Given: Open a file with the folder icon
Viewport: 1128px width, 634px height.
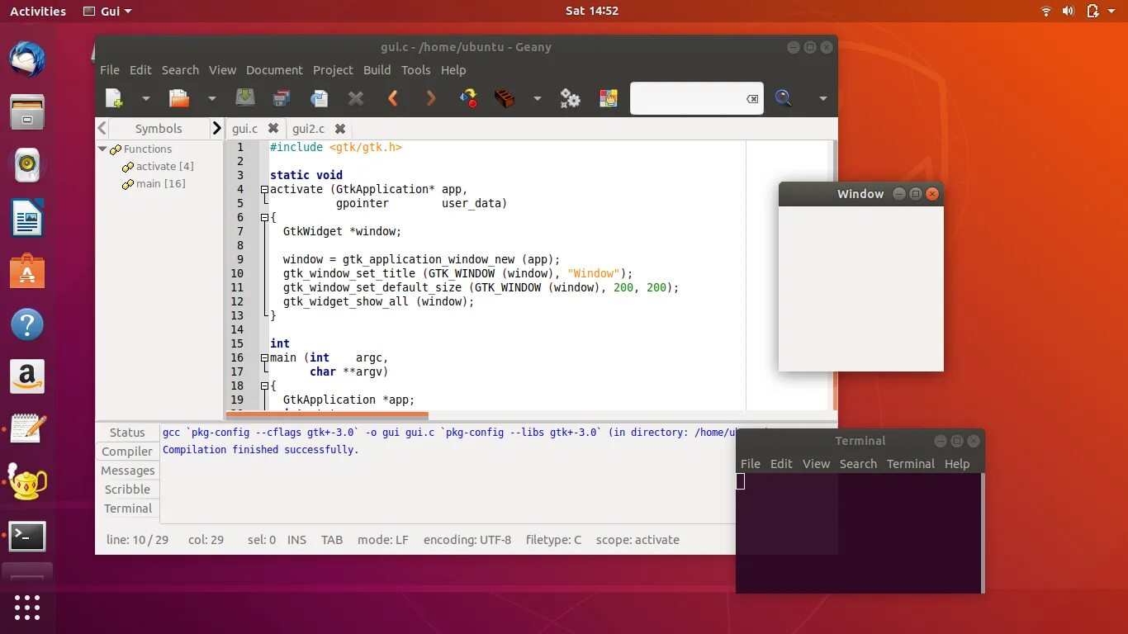Looking at the screenshot, I should tap(179, 98).
